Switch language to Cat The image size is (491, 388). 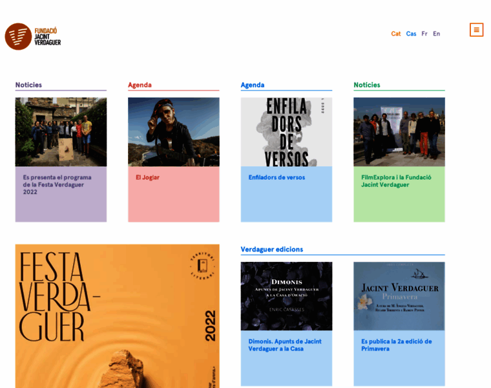[396, 34]
